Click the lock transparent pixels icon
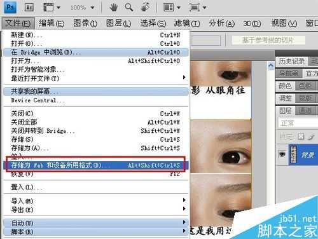318x239 pixels. pyautogui.click(x=301, y=137)
